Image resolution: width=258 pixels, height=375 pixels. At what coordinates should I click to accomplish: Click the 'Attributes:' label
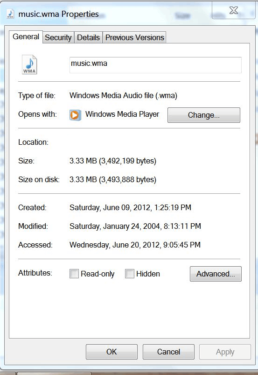(35, 273)
